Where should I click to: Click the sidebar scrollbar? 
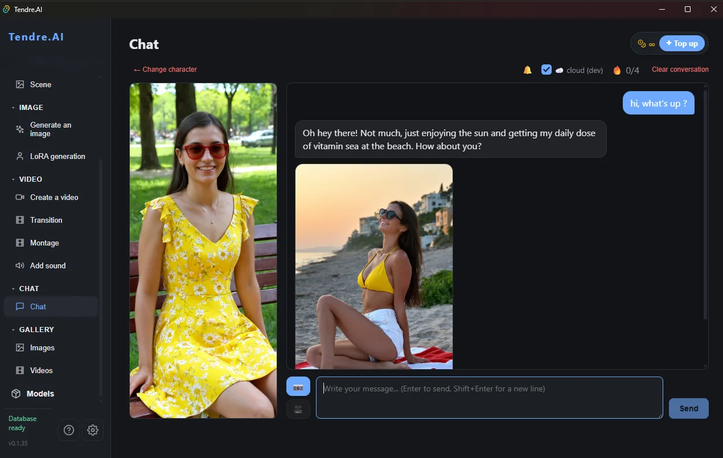[101, 277]
